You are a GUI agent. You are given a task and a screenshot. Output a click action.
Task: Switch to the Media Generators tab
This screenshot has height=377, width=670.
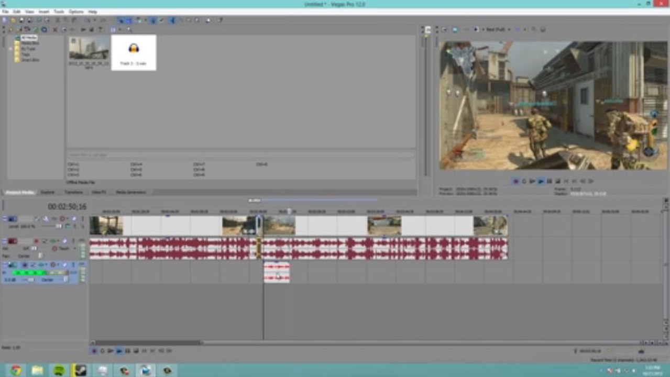[131, 192]
